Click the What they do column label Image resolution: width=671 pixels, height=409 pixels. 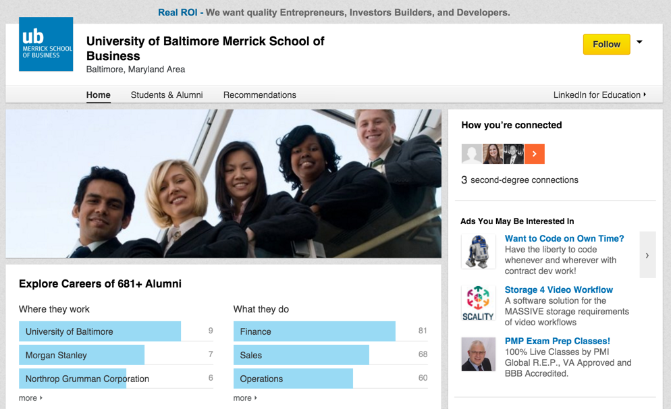261,309
